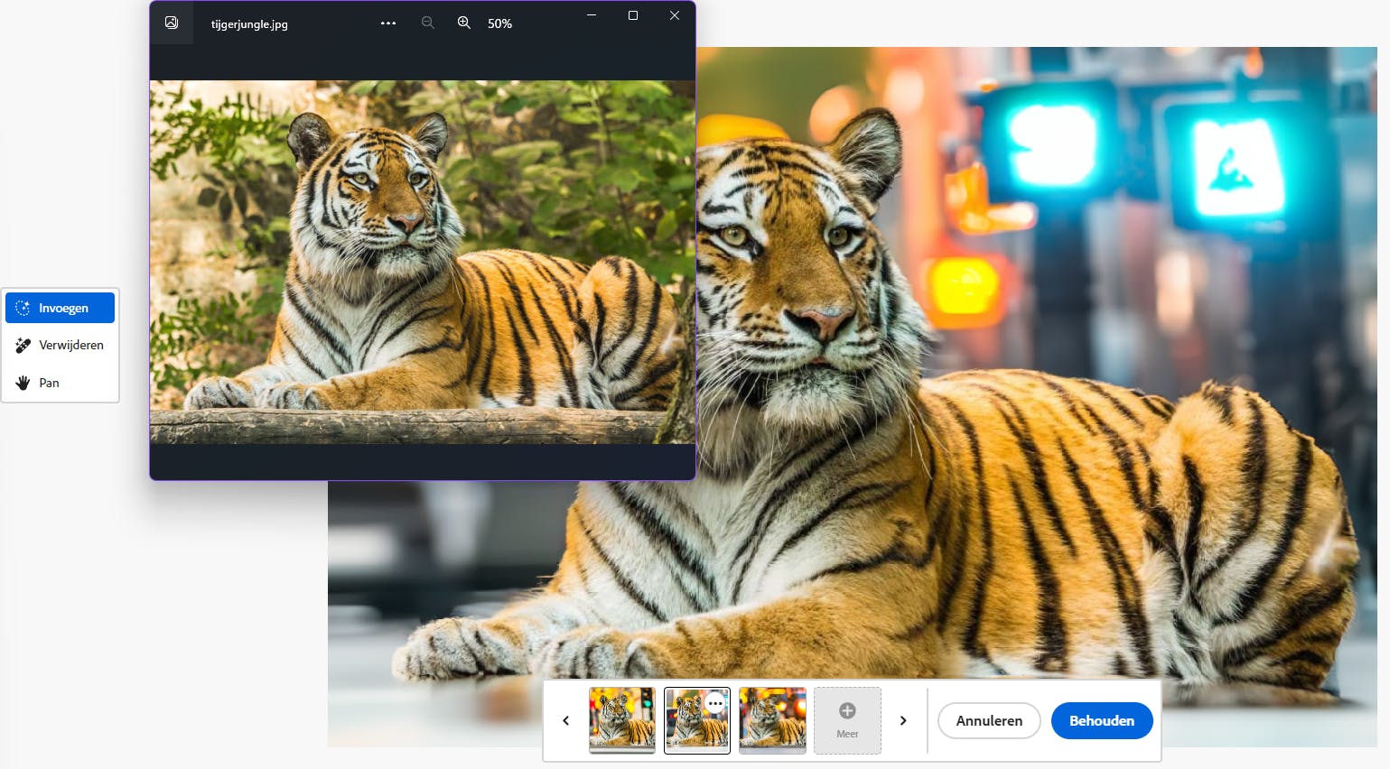Open the three-dot menu in photo viewer
Screen dimensions: 1390x769
(388, 23)
